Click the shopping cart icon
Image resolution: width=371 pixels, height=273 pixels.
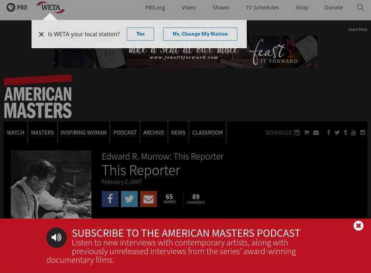coord(307,132)
